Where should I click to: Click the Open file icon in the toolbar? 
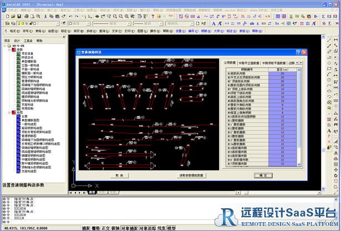12,17
